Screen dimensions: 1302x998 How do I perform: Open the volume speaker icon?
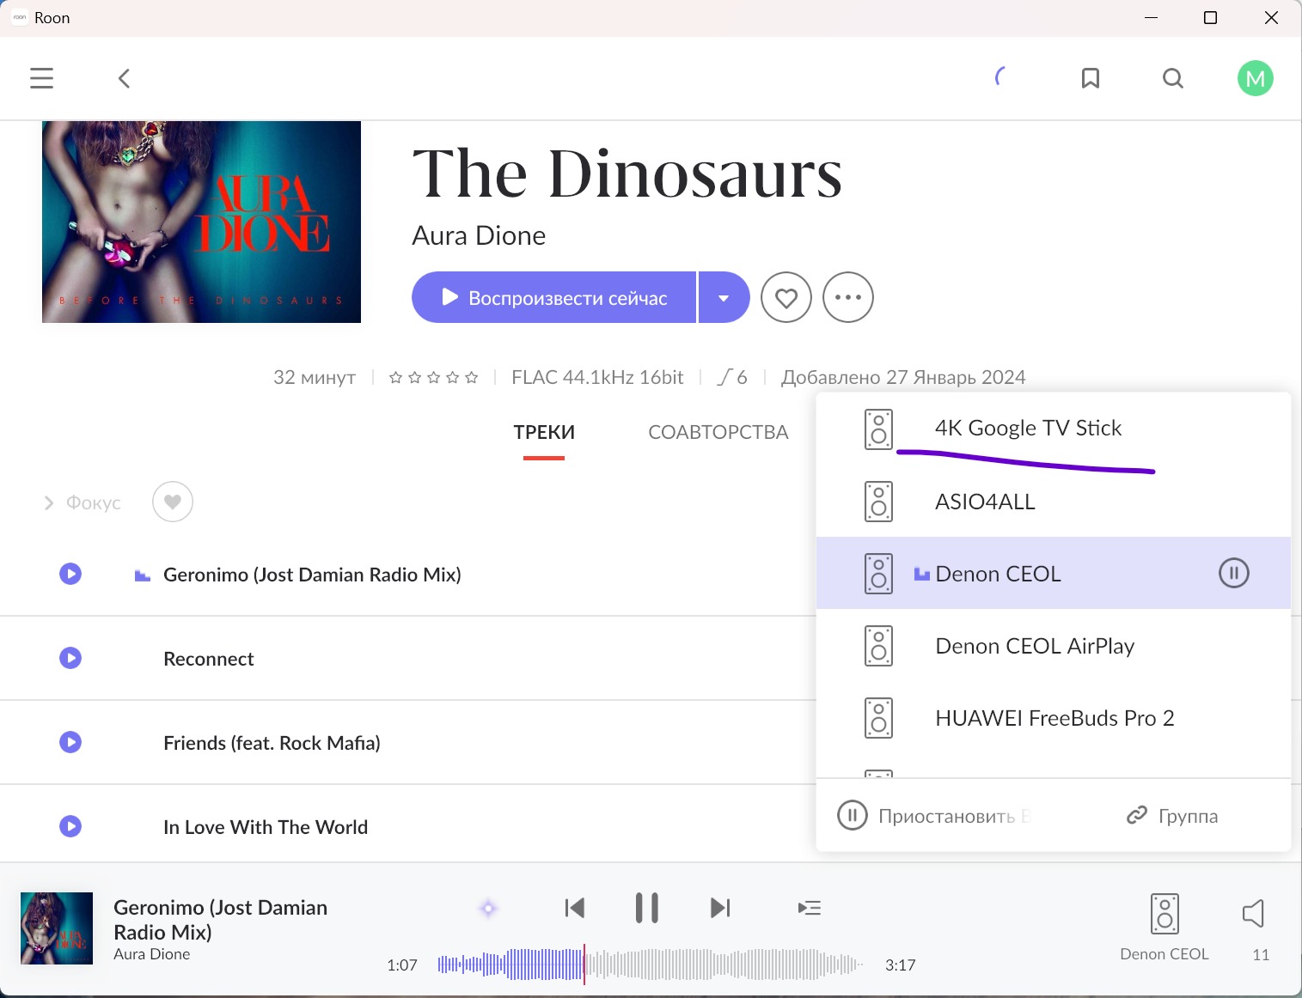click(x=1253, y=913)
